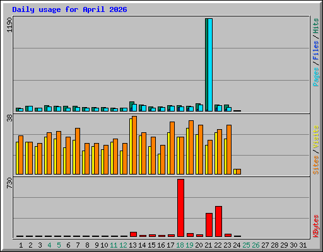Click day label '7' on the x-axis
The image size is (323, 252).
[x=78, y=245]
